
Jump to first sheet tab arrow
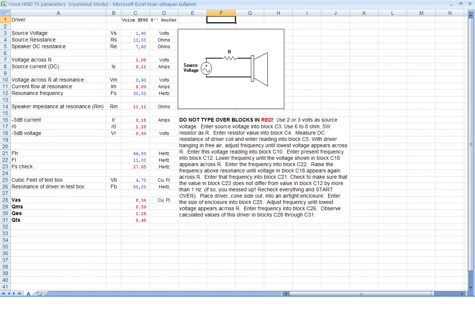point(4,294)
